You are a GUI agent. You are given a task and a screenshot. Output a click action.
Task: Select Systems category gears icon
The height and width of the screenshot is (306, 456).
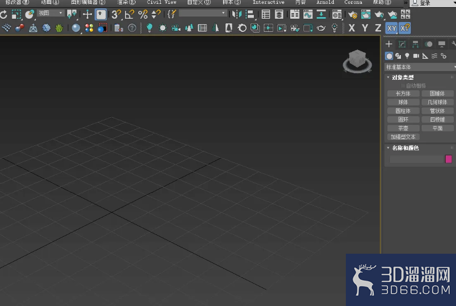[x=443, y=56]
